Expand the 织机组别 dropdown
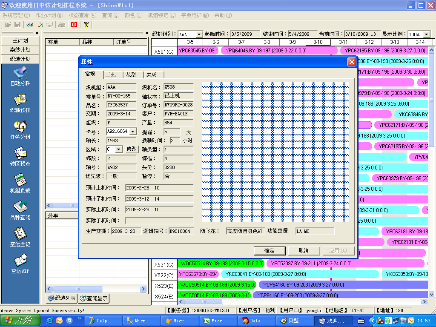This screenshot has width=436, height=327. 199,34
